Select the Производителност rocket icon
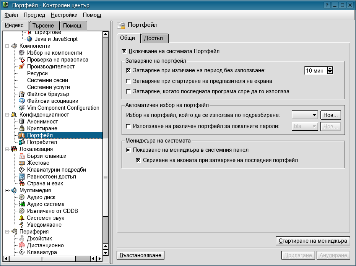Image resolution: width=356 pixels, height=266 pixels. point(22,66)
